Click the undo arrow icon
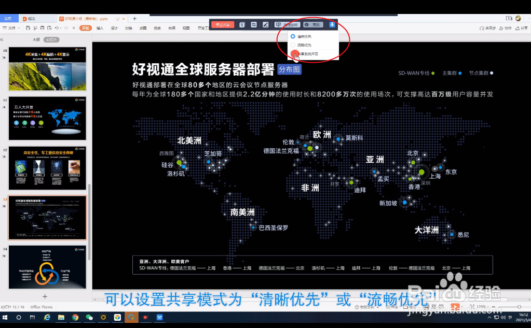531x328 pixels. click(57, 28)
